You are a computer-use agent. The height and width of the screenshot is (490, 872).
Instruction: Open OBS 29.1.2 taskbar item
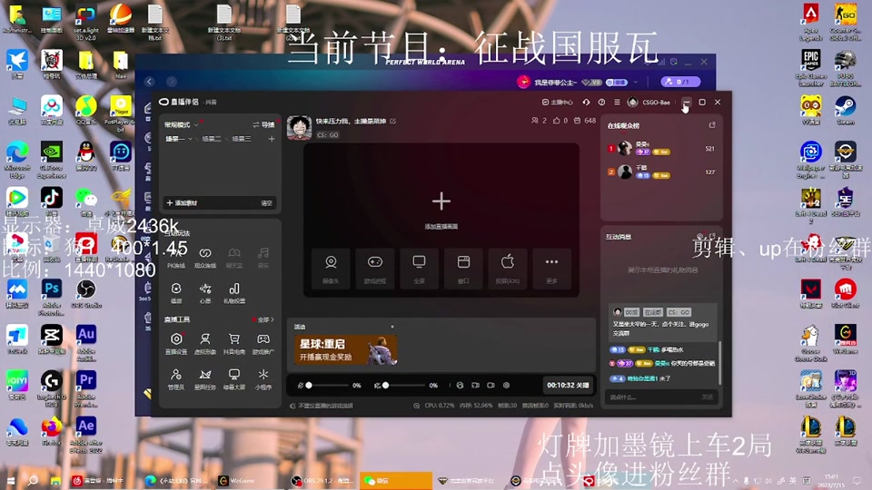point(323,481)
